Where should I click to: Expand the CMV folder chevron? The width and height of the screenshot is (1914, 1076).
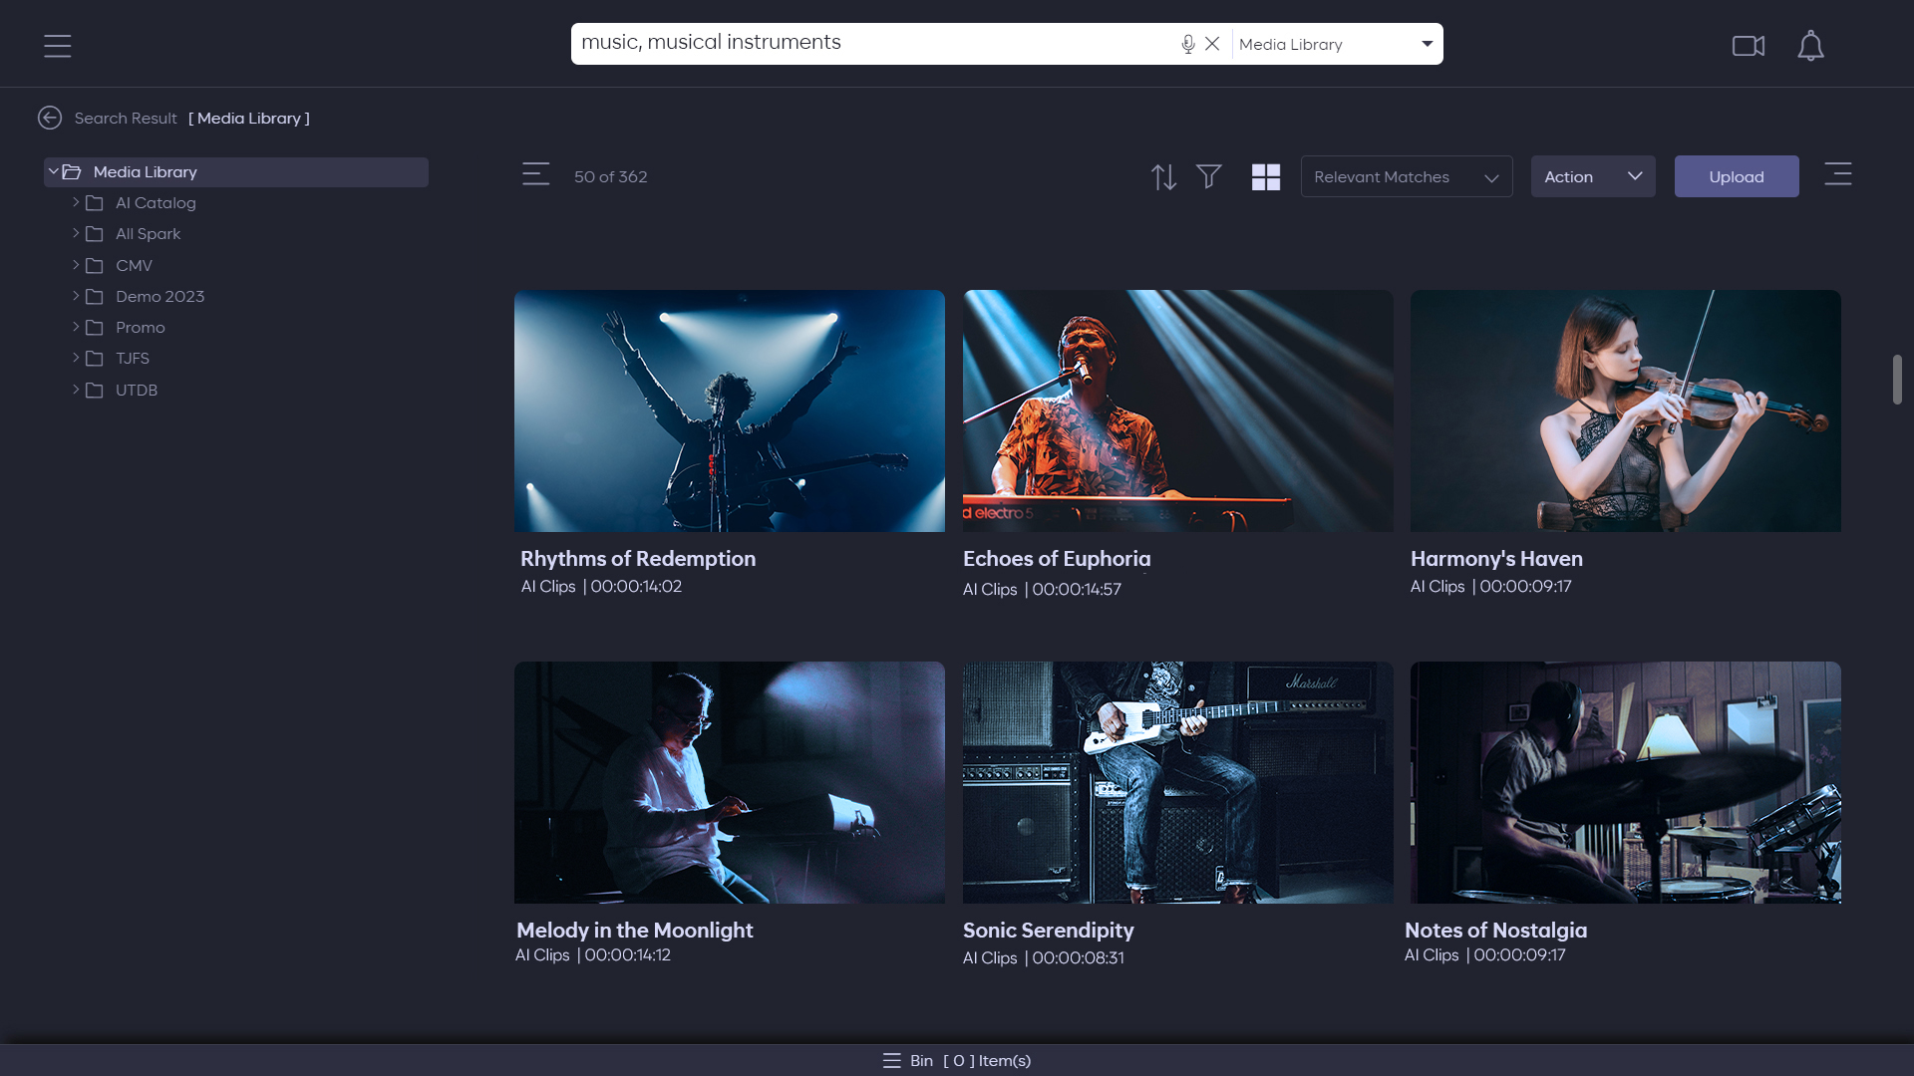(76, 265)
